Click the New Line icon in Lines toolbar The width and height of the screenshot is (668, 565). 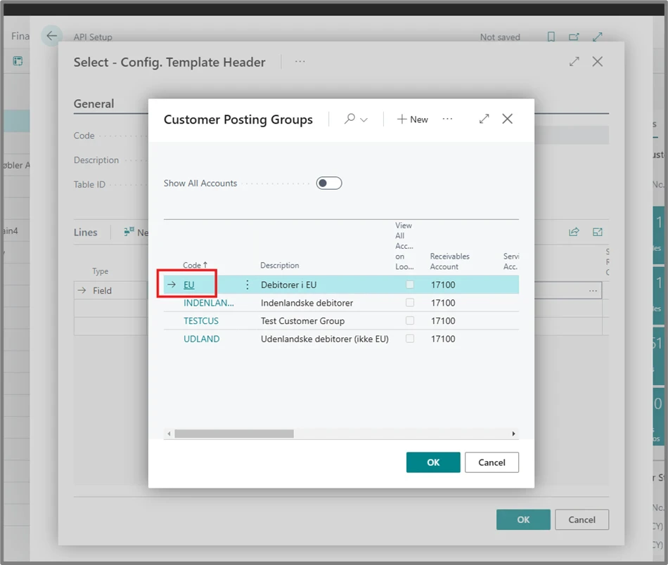pyautogui.click(x=129, y=232)
